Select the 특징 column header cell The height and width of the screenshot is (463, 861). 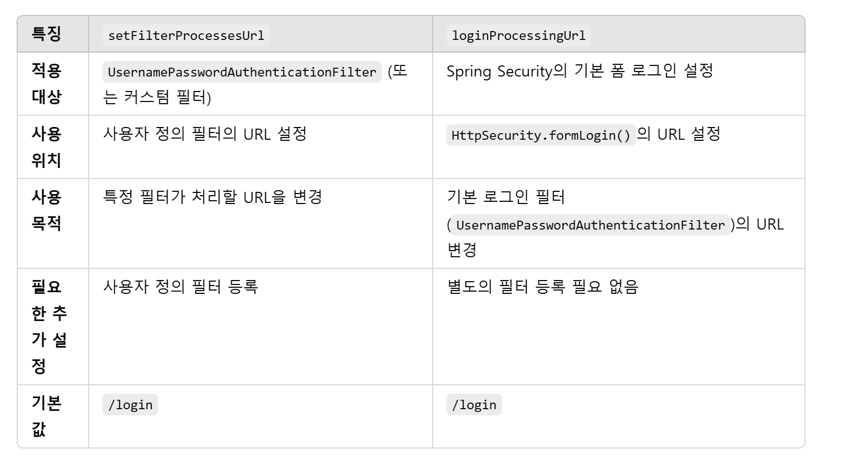pos(47,34)
